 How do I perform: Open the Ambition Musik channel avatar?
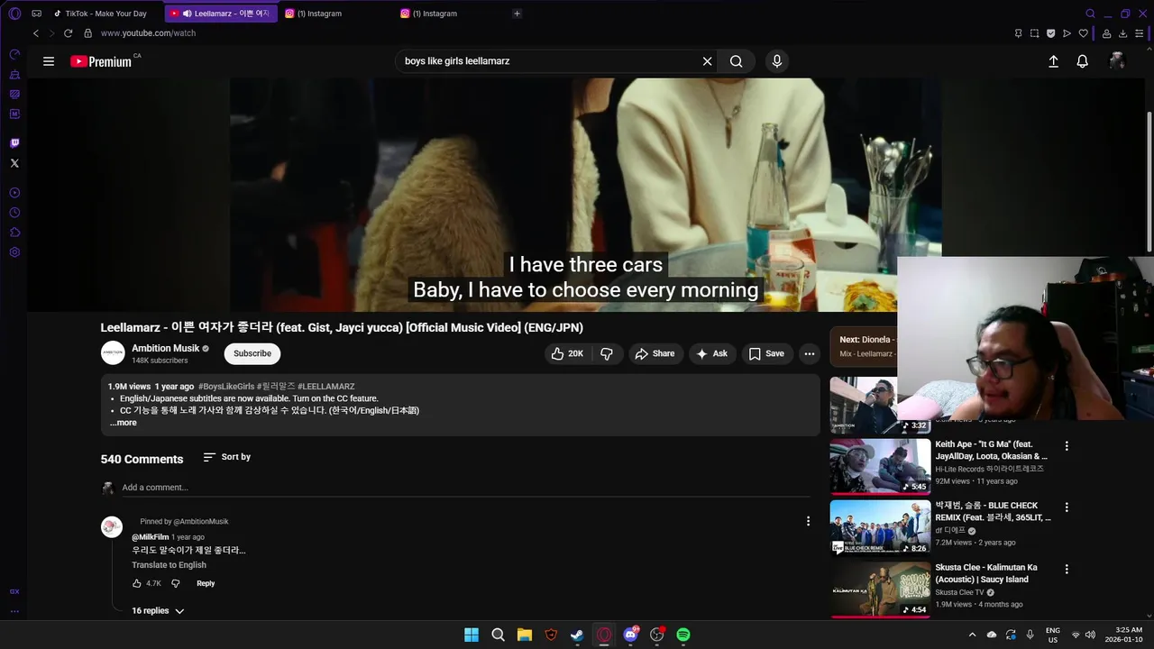click(x=113, y=353)
